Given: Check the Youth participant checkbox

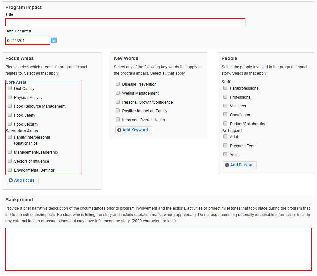Looking at the screenshot, I should pos(225,155).
